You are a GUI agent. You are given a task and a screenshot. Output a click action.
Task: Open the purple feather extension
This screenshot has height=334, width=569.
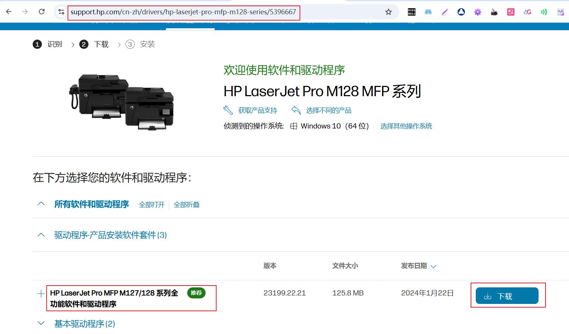[445, 12]
